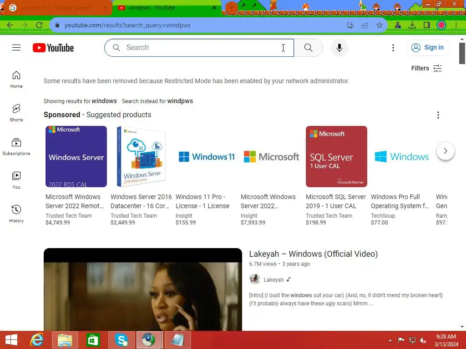
Task: Show next sponsored products with arrow
Action: (x=445, y=151)
